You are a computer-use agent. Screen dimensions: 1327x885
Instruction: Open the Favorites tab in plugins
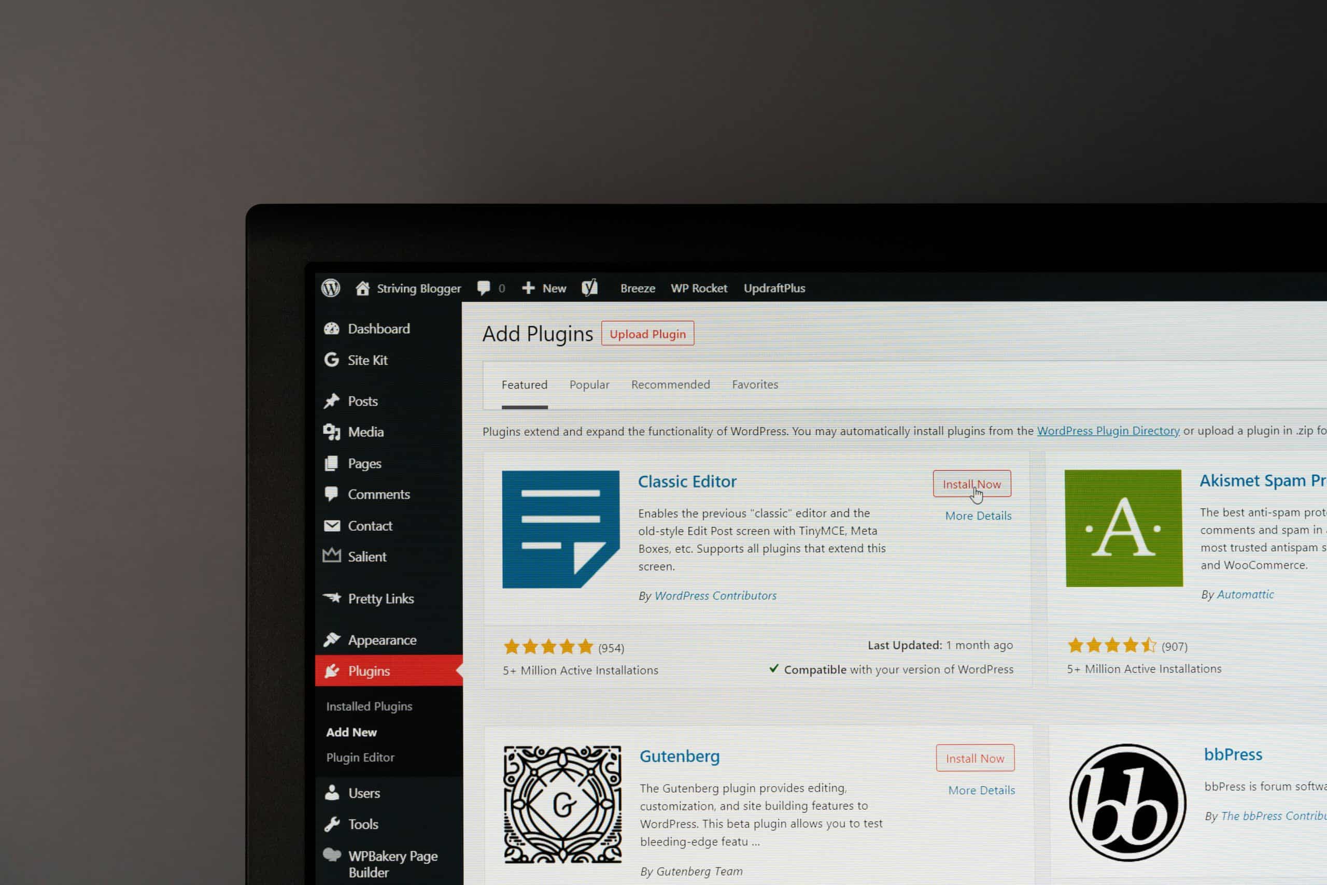(754, 384)
